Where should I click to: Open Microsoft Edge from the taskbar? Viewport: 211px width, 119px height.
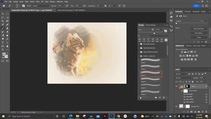coord(71,116)
